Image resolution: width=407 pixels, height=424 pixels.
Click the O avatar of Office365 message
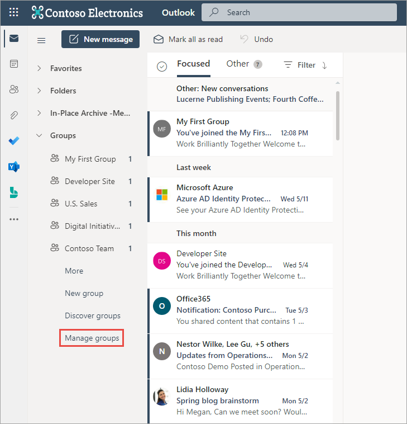[162, 306]
